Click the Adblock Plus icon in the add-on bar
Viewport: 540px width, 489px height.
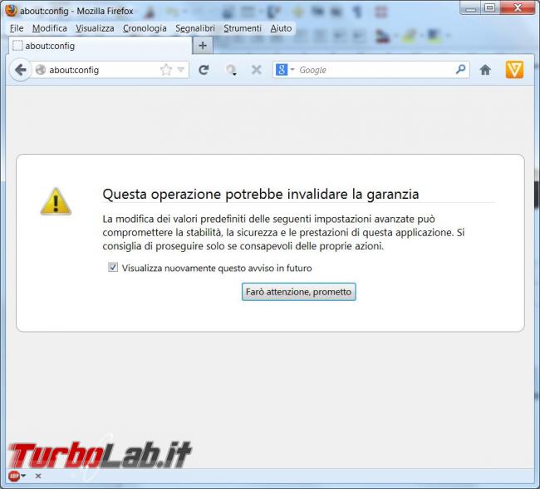(x=12, y=476)
